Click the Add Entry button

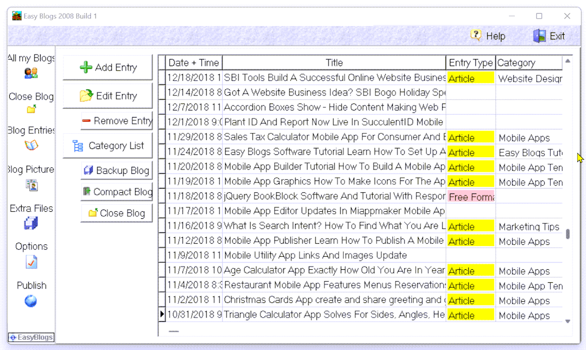[107, 68]
